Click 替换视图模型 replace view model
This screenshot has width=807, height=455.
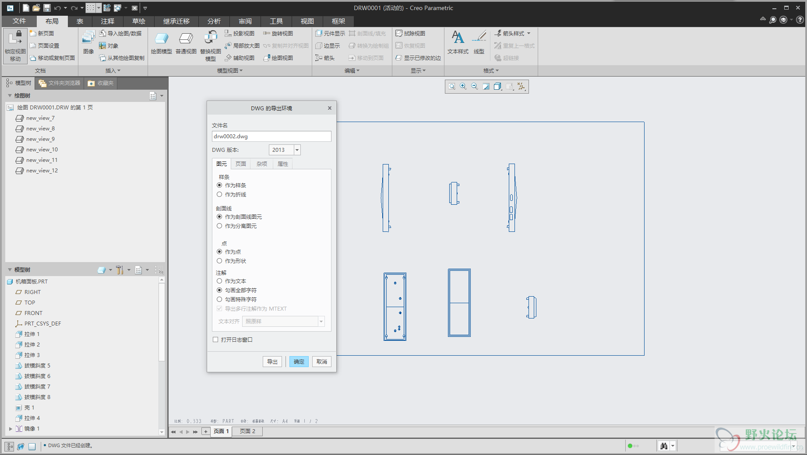tap(211, 45)
